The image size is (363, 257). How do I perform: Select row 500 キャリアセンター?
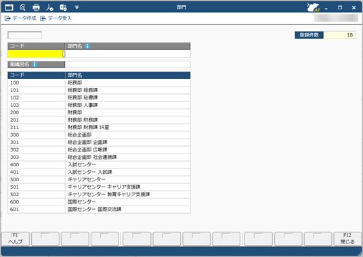coord(99,179)
